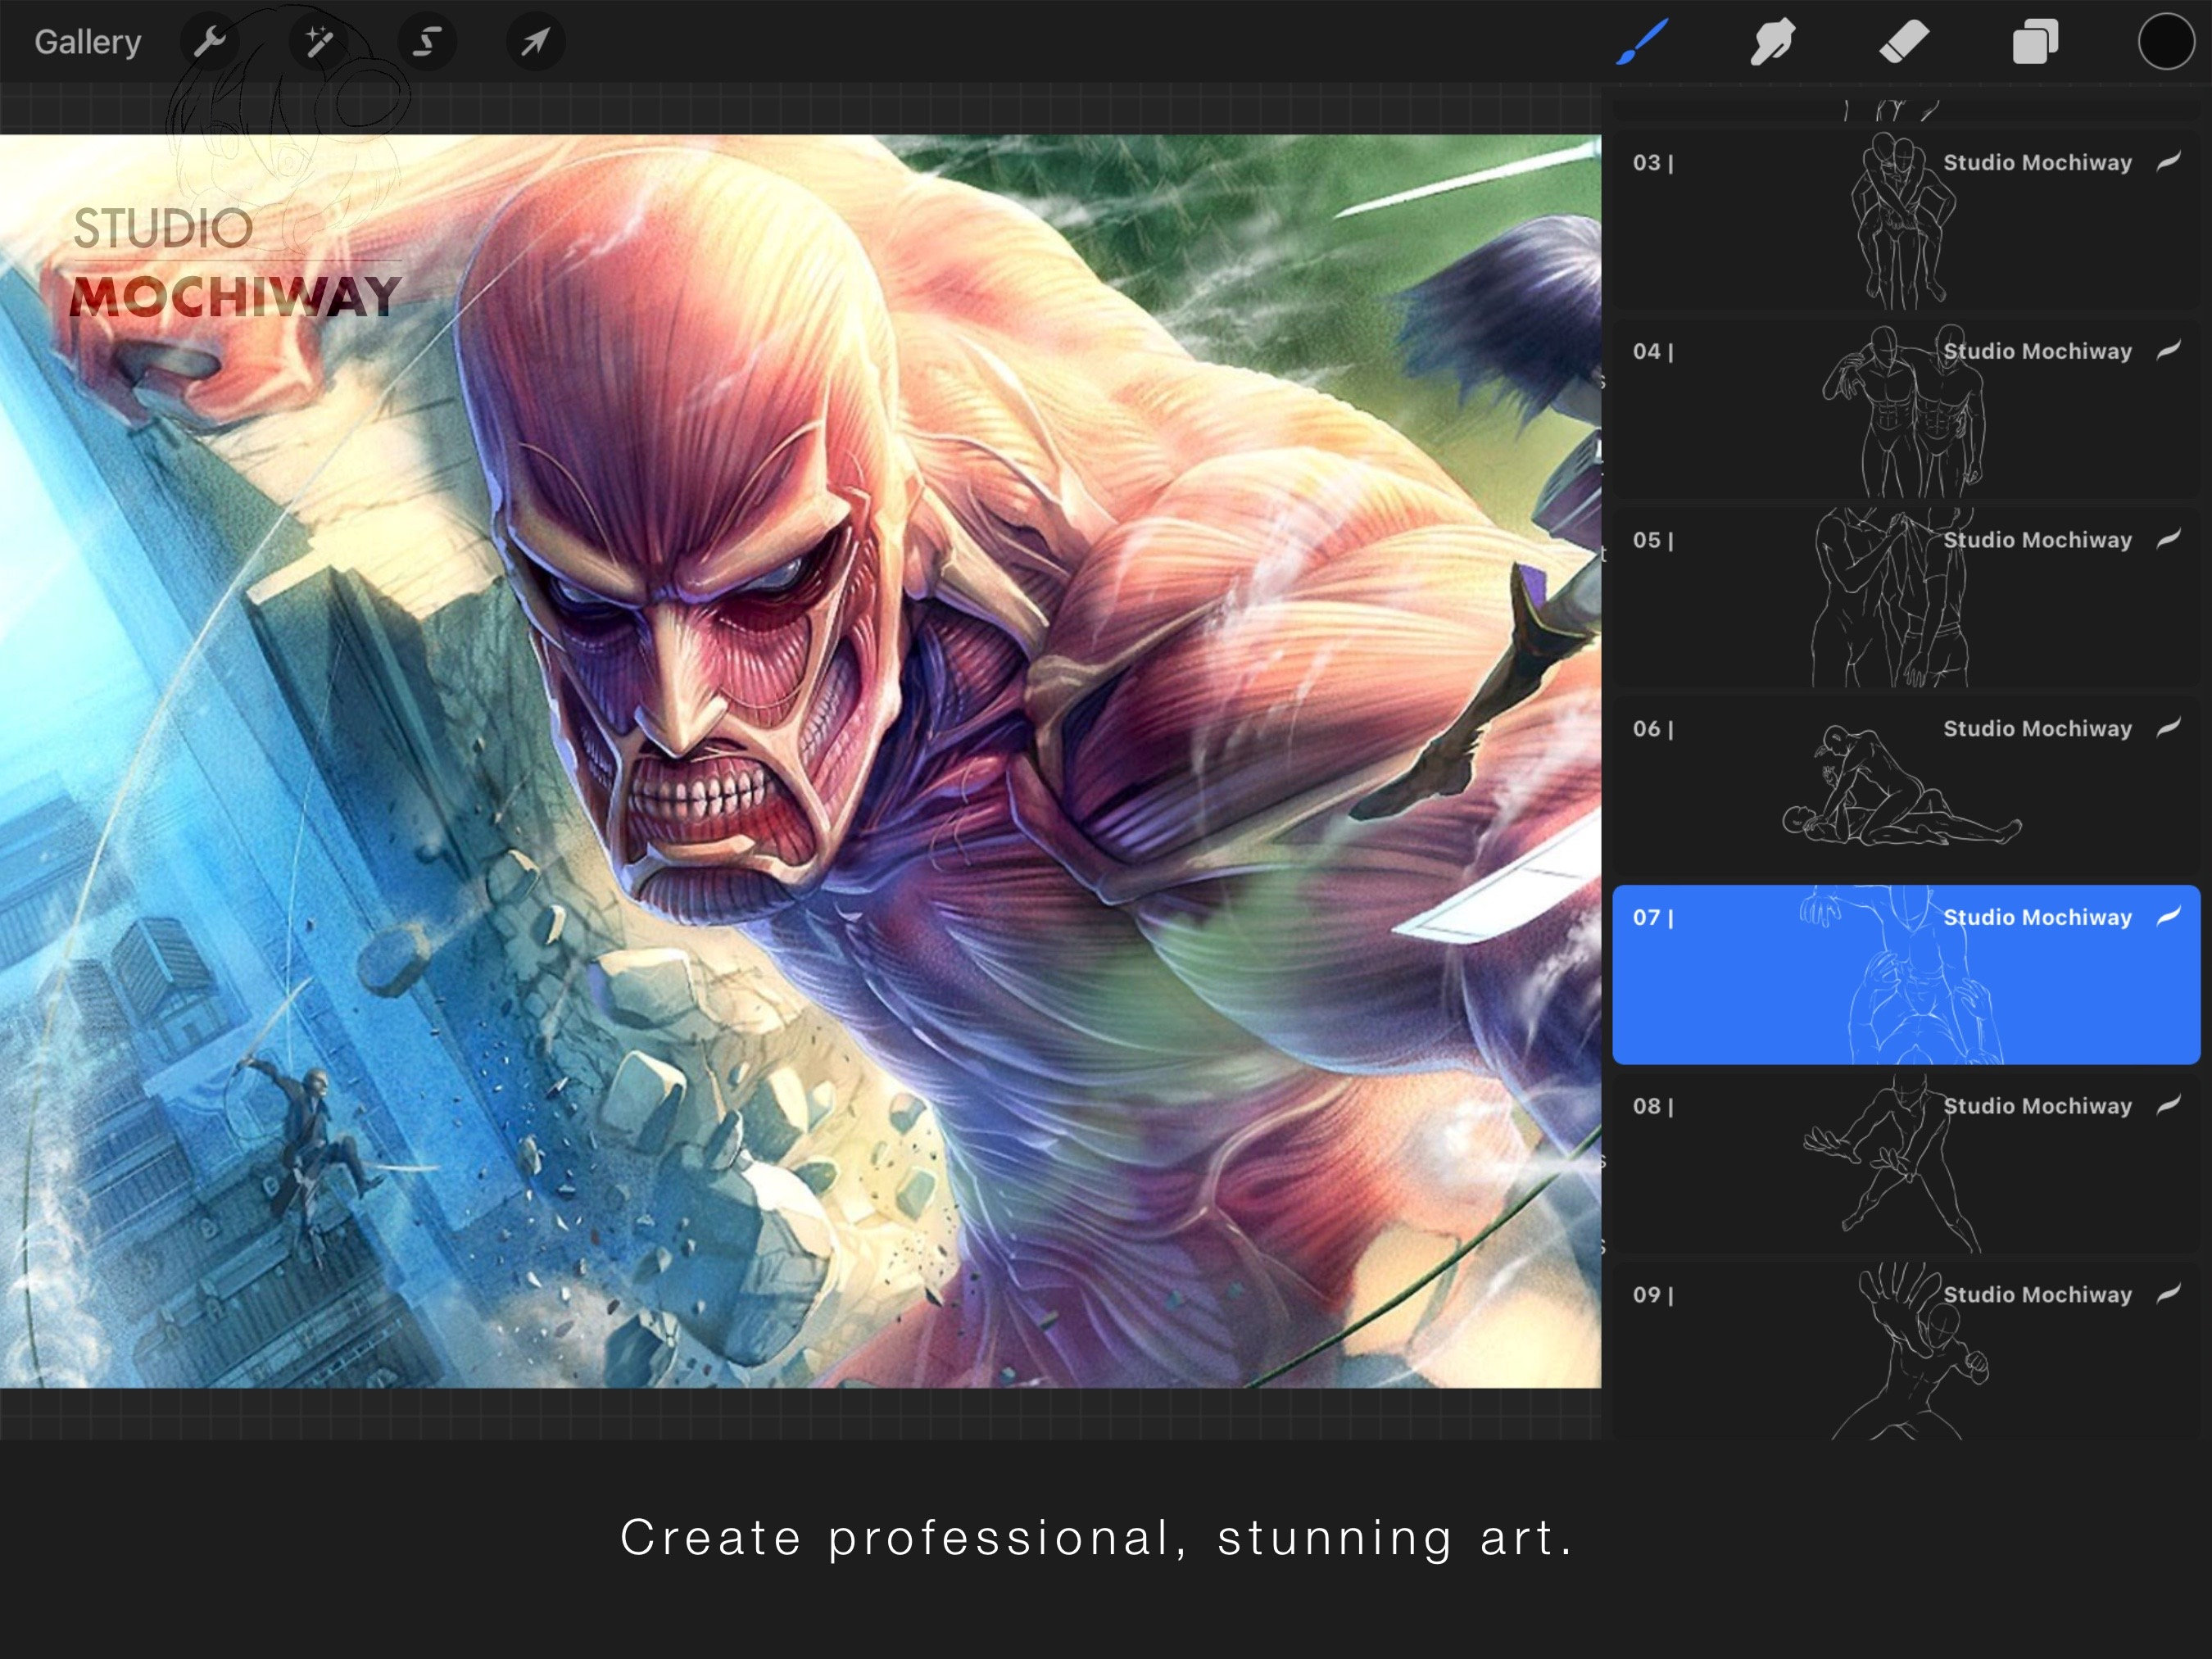Click the "03 |" brush number label
2212x1659 pixels.
[1653, 162]
